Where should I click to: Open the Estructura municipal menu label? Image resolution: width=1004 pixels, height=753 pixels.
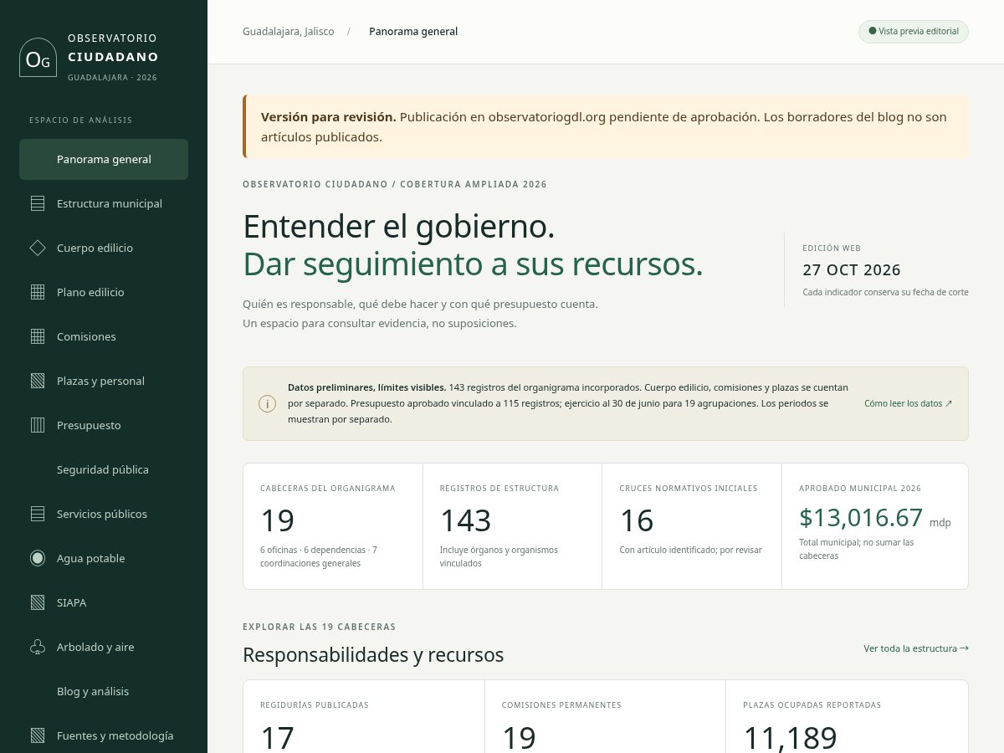(110, 203)
